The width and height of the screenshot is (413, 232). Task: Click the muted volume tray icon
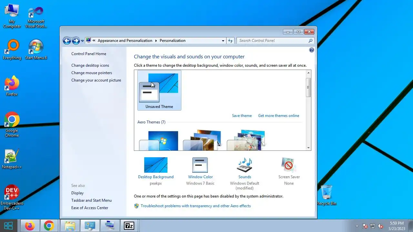coord(381,226)
